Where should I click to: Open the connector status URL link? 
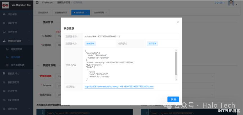119,87
